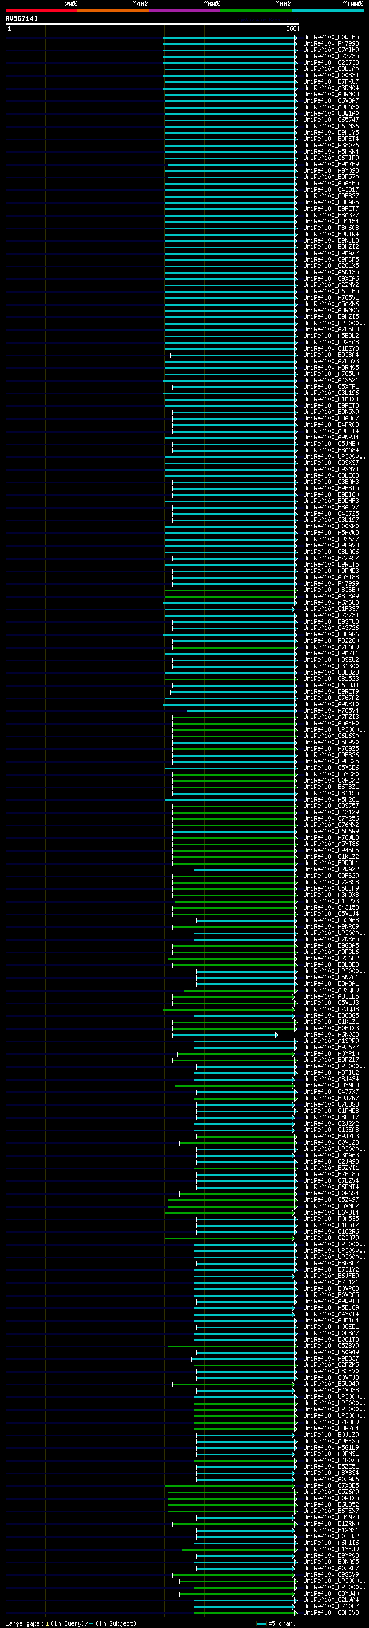Click the hit label UniRef100_A9NS10
369x1628 pixels.
coord(331,704)
